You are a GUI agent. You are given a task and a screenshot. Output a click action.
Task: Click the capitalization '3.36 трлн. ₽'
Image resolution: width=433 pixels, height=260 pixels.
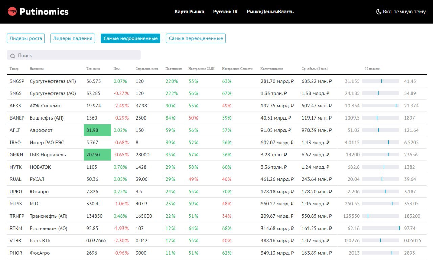coord(274,167)
